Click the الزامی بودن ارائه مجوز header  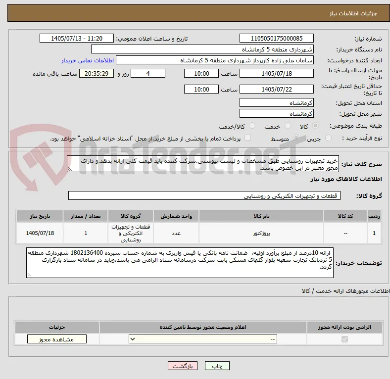(344, 327)
